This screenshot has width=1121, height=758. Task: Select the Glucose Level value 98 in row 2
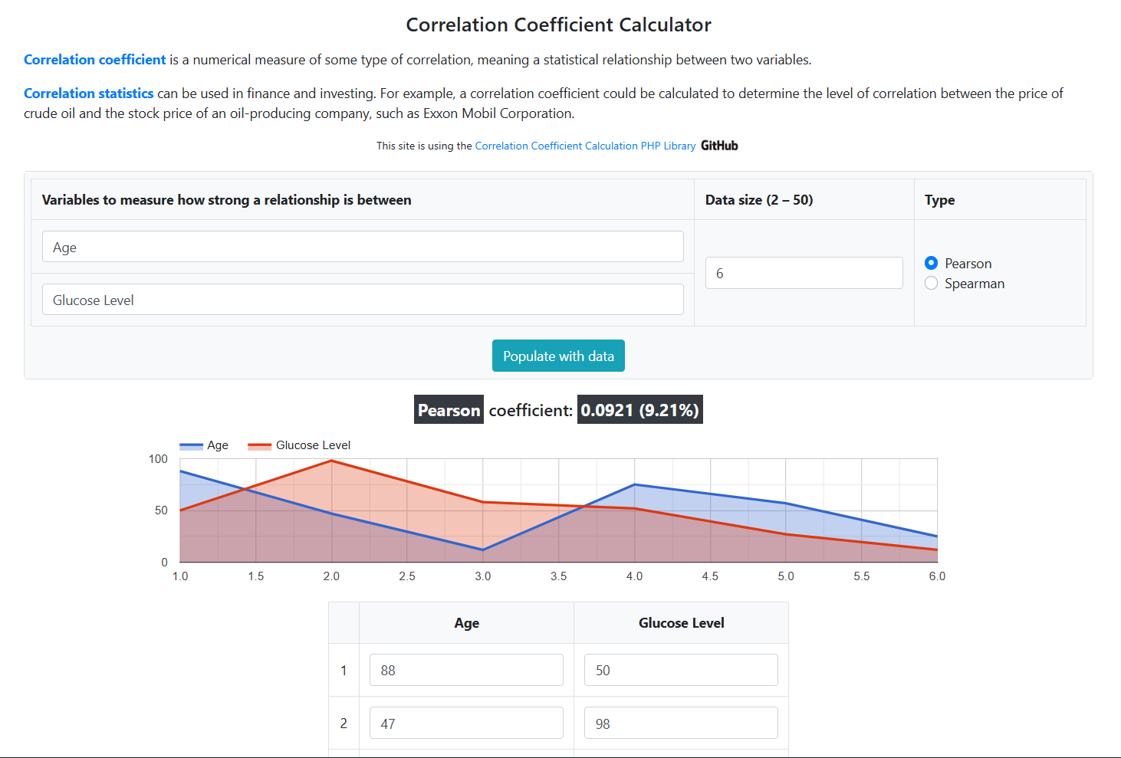pos(681,722)
